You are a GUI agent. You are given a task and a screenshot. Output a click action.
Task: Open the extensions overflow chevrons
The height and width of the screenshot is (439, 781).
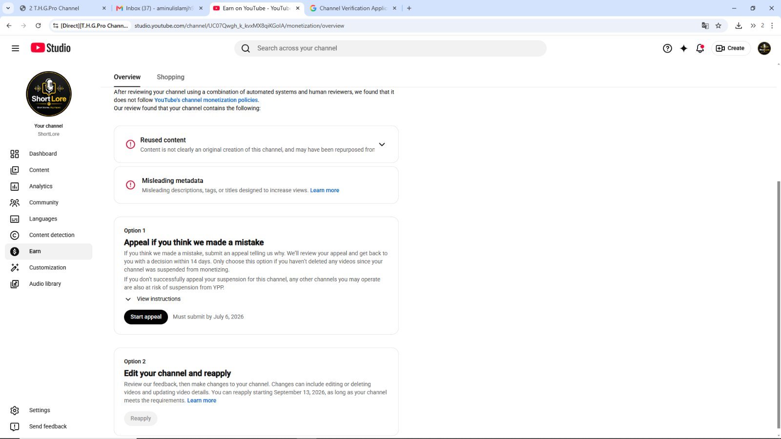[753, 26]
